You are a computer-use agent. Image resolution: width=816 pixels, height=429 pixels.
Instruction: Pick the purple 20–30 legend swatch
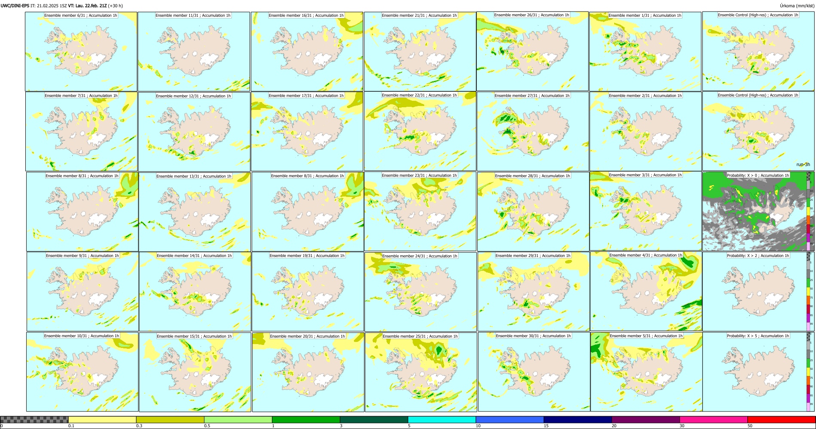pos(645,420)
